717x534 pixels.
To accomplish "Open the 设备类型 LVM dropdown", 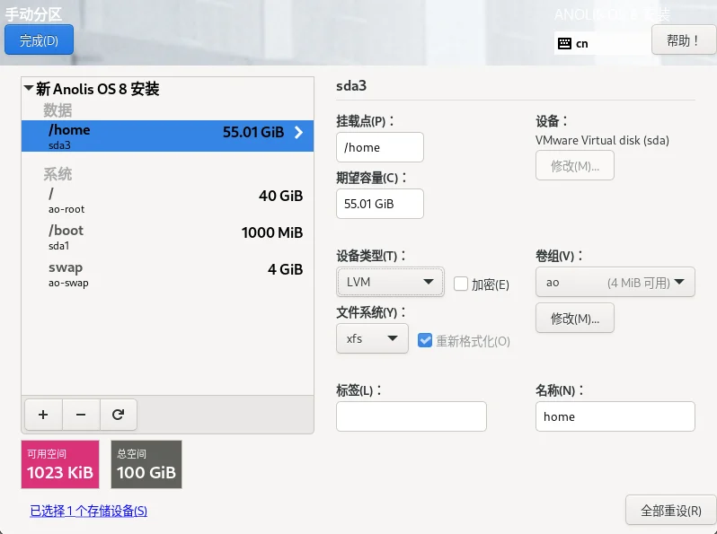I will point(390,282).
